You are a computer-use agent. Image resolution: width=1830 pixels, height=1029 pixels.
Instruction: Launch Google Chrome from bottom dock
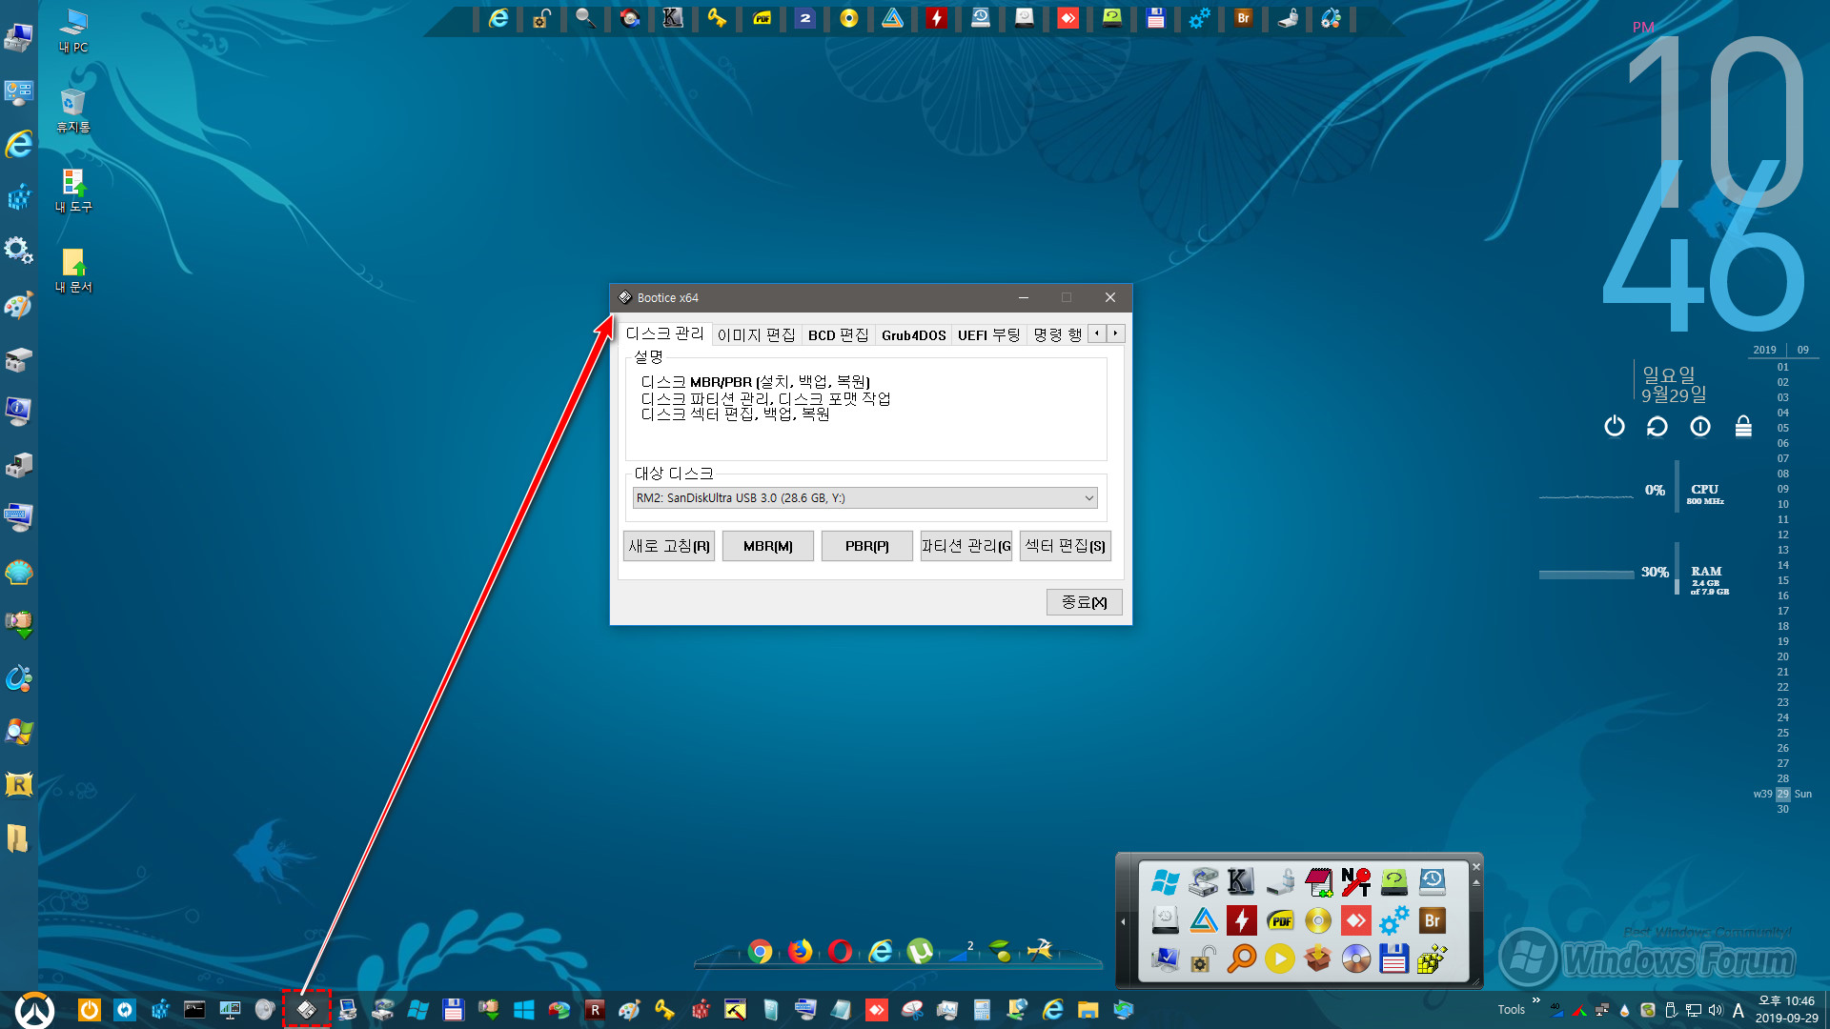pos(760,951)
